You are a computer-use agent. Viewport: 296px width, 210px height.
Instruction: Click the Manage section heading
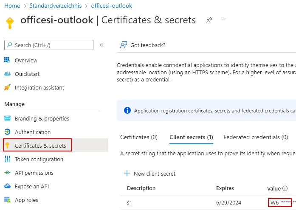[14, 104]
